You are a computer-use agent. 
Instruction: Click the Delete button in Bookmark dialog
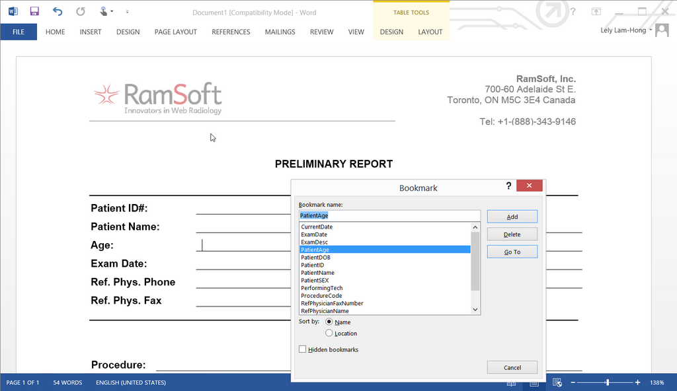coord(512,234)
